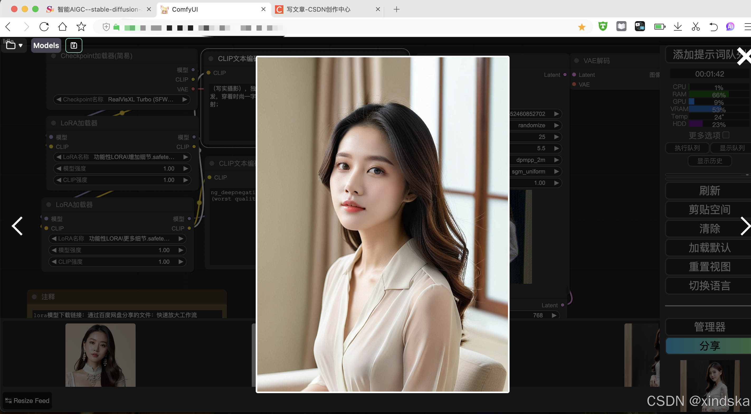Click the scissors screenshot tool icon
The height and width of the screenshot is (414, 751).
[696, 27]
